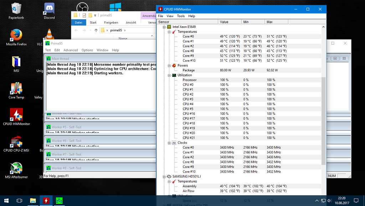
Task: Select the CPUID CPU-Z MSI desktop icon
Action: (16, 143)
